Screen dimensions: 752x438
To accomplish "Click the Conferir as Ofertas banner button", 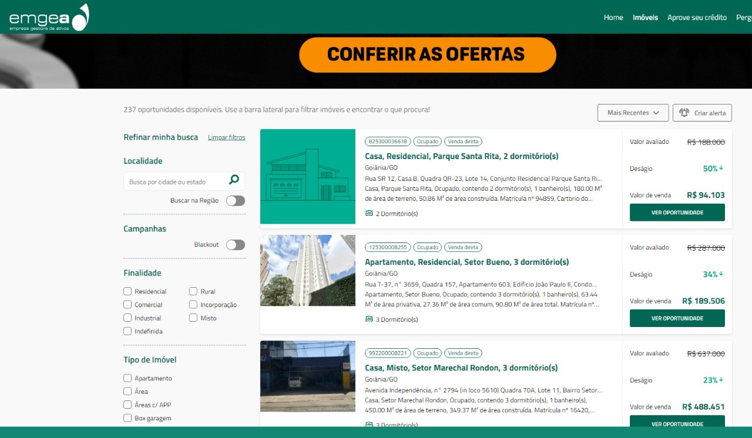I will click(427, 55).
